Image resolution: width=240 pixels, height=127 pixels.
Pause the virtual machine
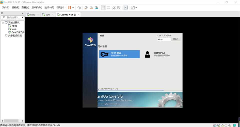pos(69,7)
